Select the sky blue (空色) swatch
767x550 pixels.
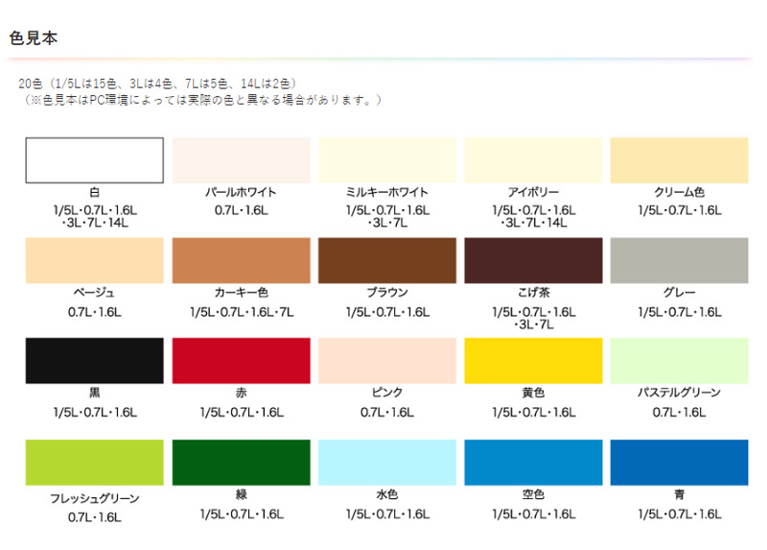click(x=533, y=463)
